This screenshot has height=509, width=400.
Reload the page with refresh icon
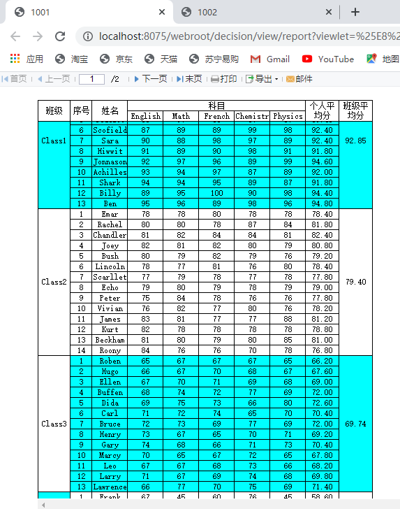[60, 36]
